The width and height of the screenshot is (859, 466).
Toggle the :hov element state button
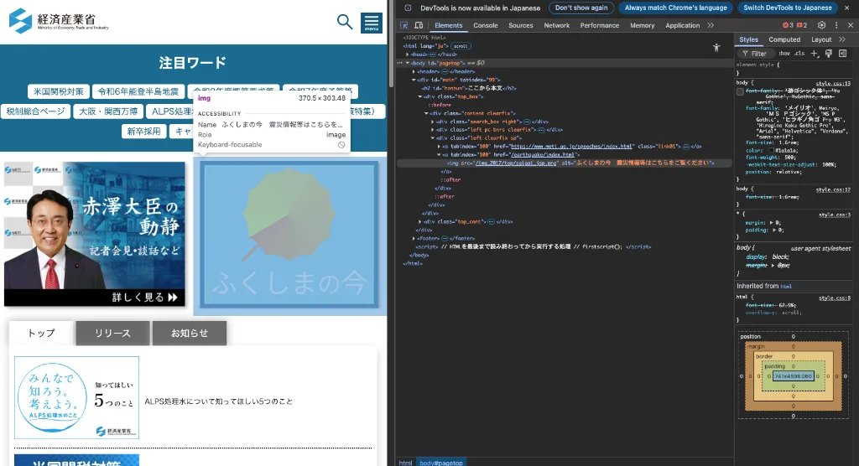pyautogui.click(x=784, y=53)
